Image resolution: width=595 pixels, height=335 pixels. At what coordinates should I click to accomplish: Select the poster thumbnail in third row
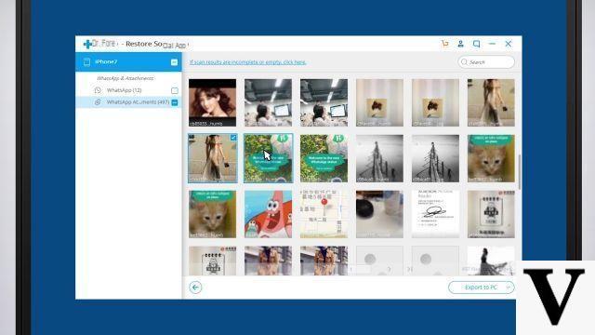pos(491,214)
